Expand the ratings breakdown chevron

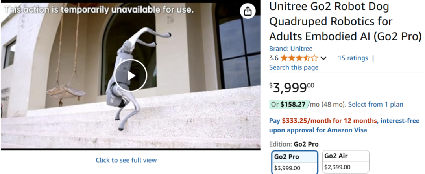323,58
